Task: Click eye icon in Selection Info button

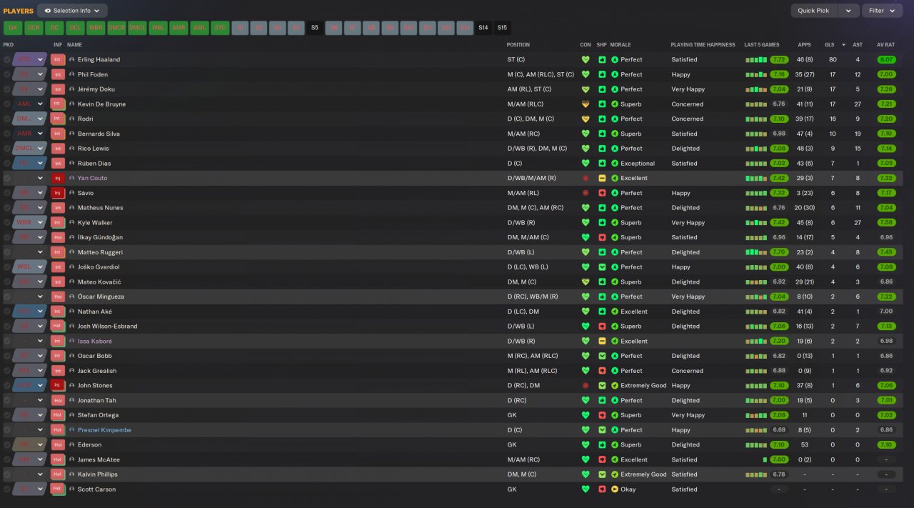Action: (x=47, y=11)
